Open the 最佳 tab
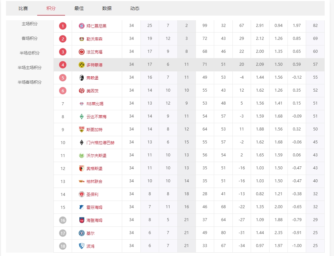The image size is (334, 256). click(79, 8)
